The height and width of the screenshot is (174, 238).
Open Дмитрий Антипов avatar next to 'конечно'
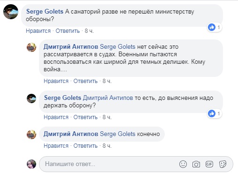[31, 135]
